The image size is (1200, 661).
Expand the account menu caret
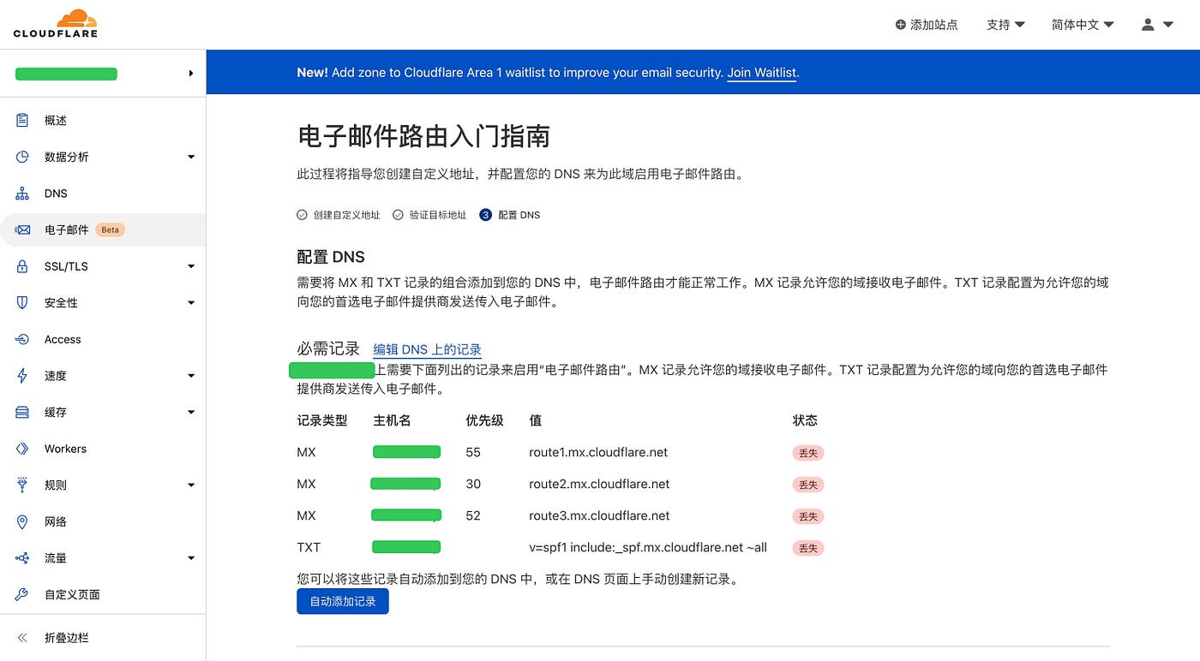[1167, 25]
